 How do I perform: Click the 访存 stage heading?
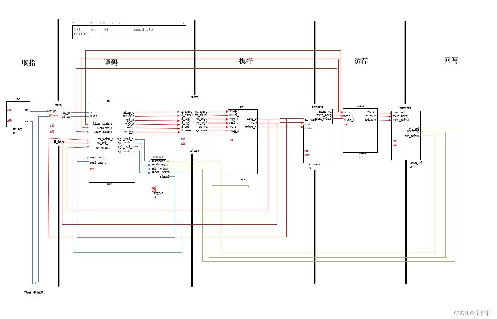tap(361, 61)
